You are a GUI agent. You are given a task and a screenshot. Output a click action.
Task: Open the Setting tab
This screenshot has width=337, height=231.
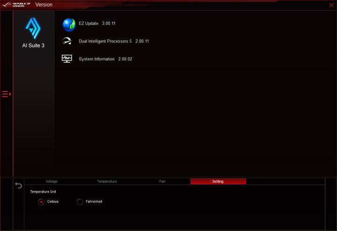pos(218,181)
